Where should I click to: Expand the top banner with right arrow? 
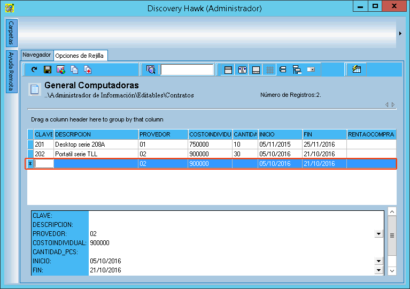400,34
